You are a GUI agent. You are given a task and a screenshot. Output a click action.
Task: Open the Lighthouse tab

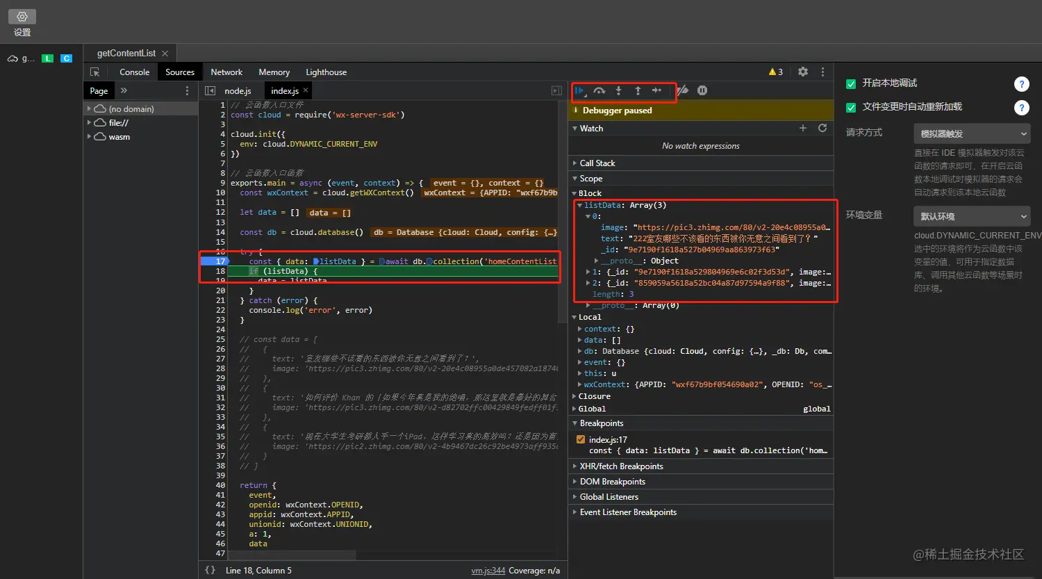[x=326, y=72]
